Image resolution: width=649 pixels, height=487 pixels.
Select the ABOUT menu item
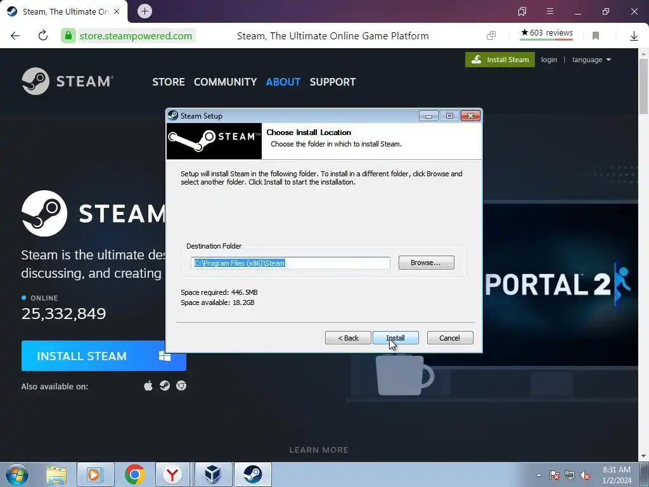pyautogui.click(x=283, y=82)
